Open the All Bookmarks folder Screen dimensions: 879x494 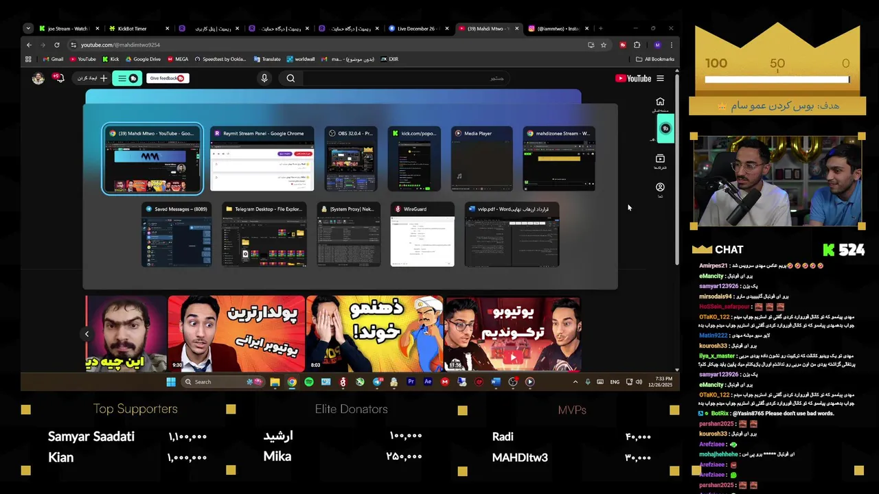click(x=655, y=59)
